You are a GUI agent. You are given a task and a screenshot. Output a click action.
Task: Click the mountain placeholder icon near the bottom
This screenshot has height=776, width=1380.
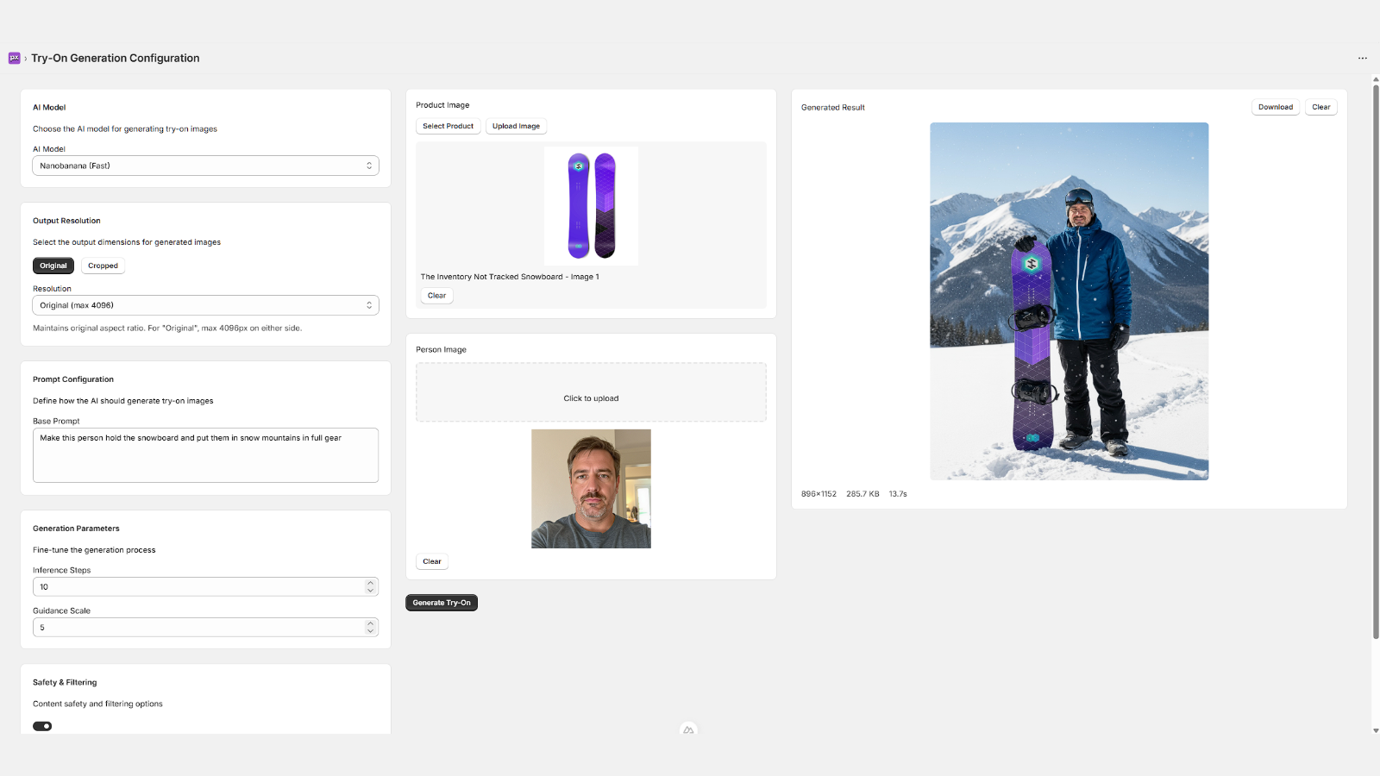688,729
